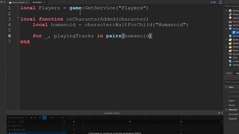The height and width of the screenshot is (134, 239).
Task: Open Lower Torso track options dots
Action: click(x=64, y=126)
